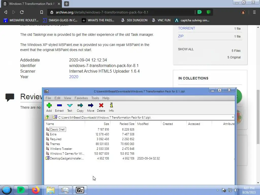Screen dimensions: 260x195
Task: Open the VNC FUN bookmark
Action: pyautogui.click(x=161, y=20)
